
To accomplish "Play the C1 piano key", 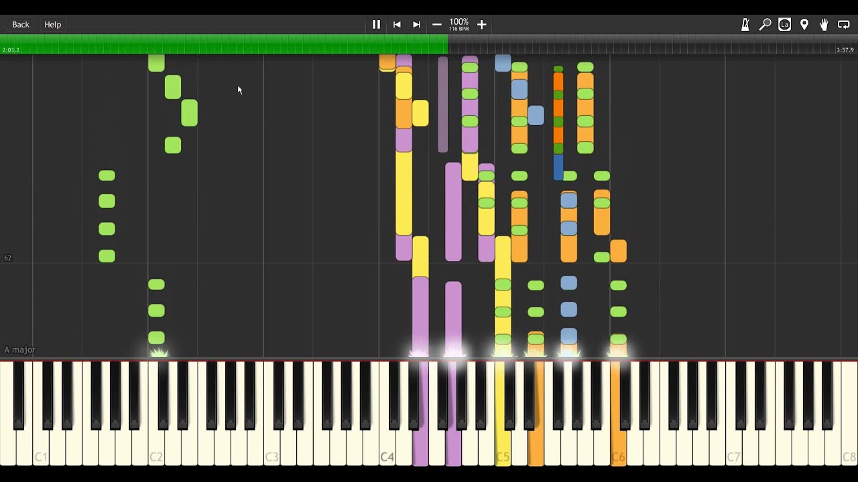I will 41,449.
